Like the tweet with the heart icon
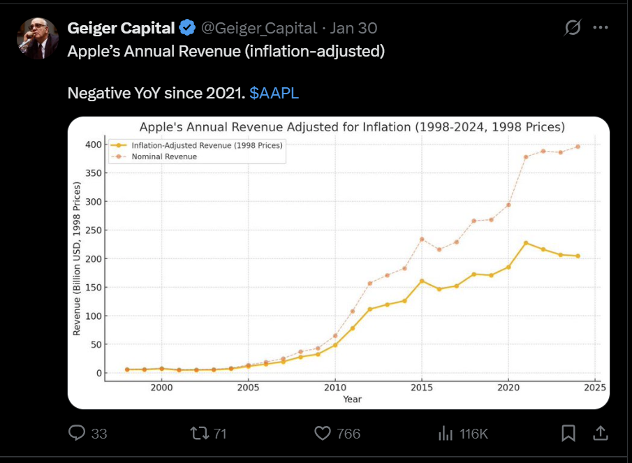The width and height of the screenshot is (632, 463). pyautogui.click(x=322, y=434)
